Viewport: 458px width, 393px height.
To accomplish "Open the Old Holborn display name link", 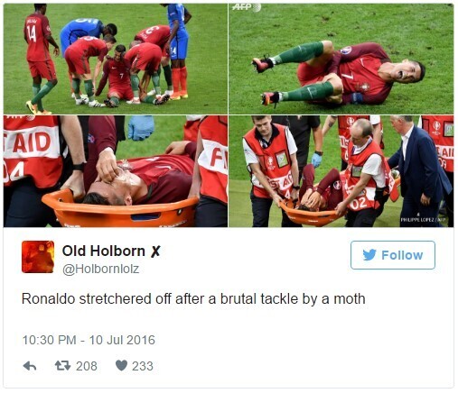I will 104,251.
